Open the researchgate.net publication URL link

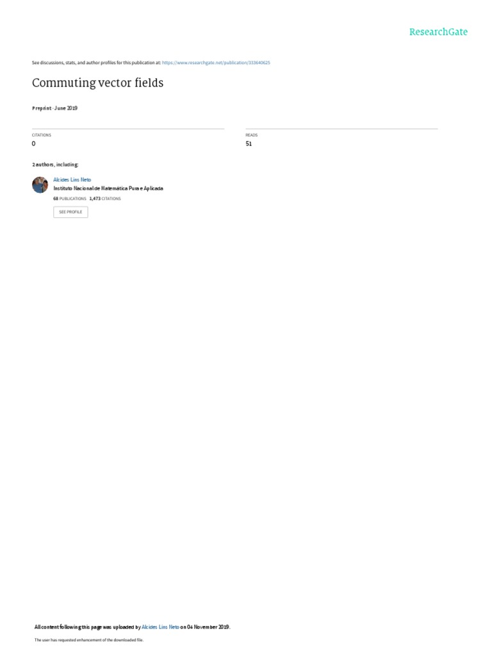[216, 63]
